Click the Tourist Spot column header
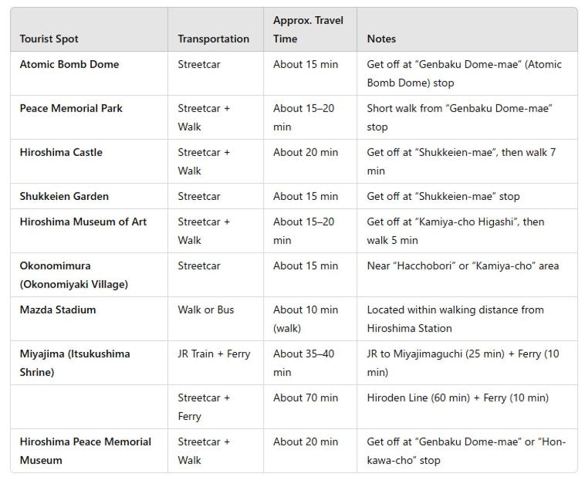Viewport: 585px width, 477px height. coord(49,39)
